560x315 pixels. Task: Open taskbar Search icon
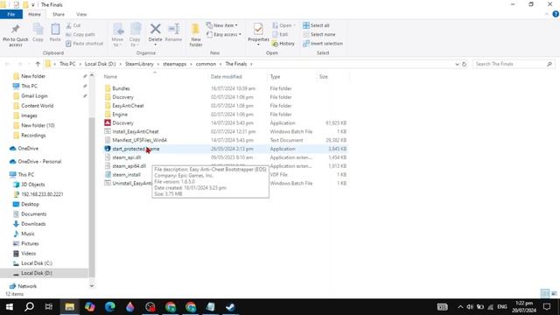(x=29, y=307)
